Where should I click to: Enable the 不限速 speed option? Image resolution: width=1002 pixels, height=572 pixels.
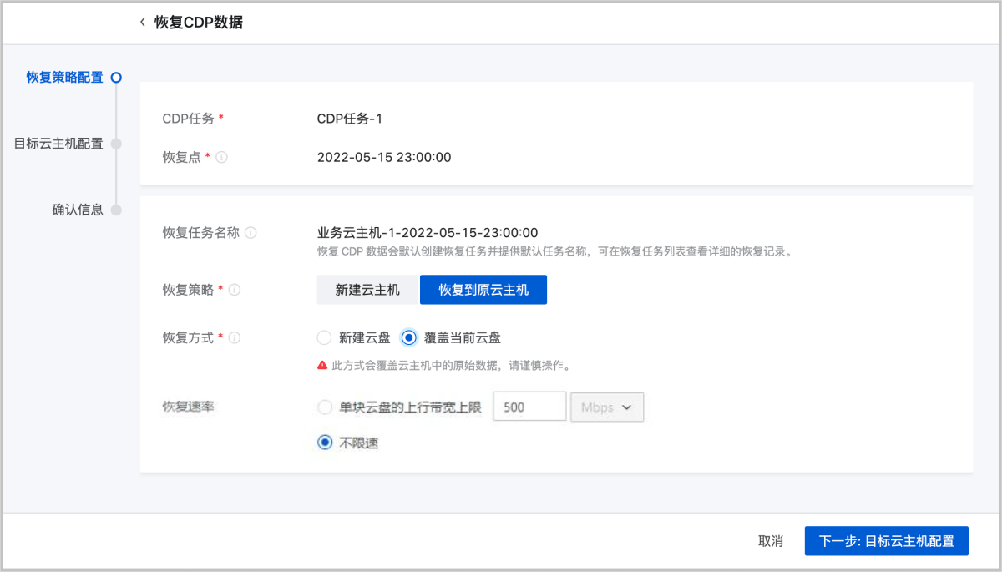324,443
